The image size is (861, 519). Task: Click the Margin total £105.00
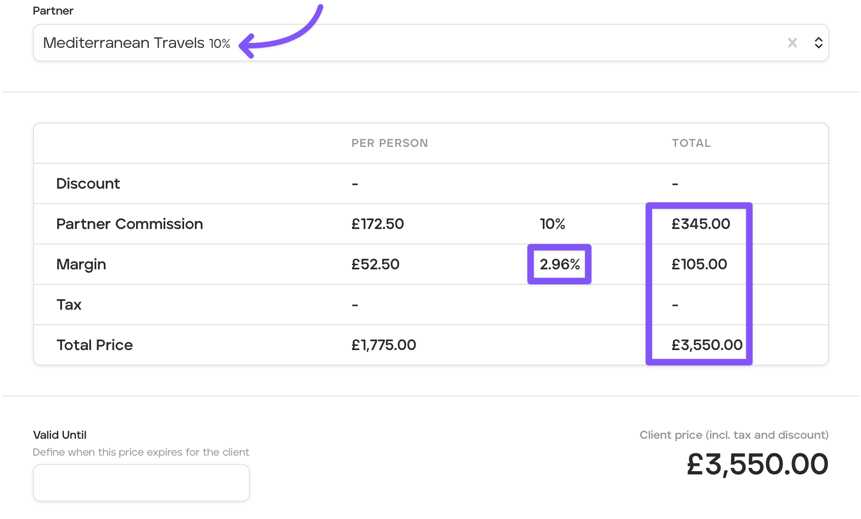coord(699,264)
